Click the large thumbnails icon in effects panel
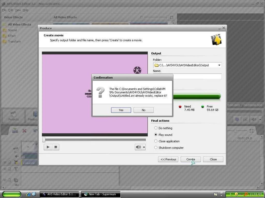This screenshot has height=198, width=265. click(171, 17)
